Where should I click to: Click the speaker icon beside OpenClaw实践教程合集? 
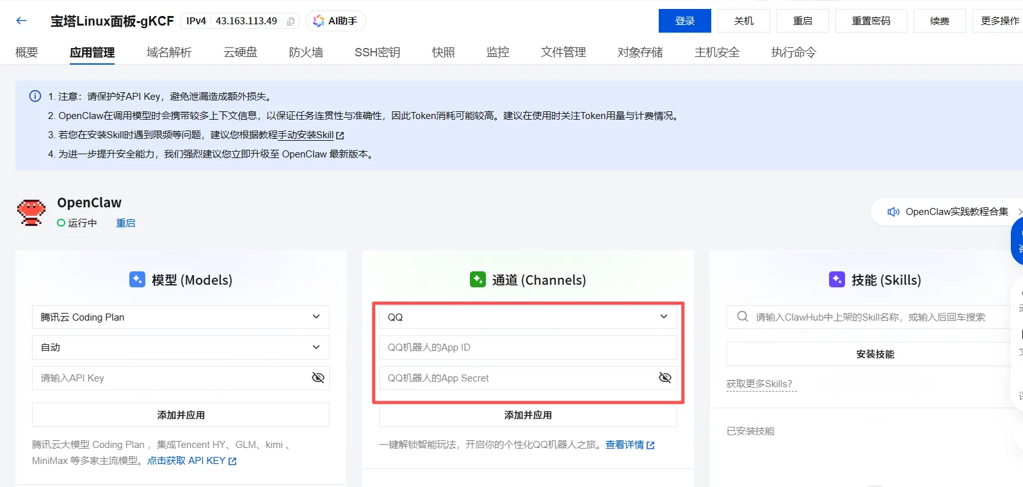[893, 212]
